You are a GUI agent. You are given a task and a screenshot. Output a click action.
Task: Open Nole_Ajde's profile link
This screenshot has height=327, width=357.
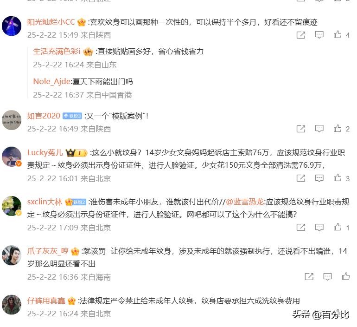coord(51,81)
